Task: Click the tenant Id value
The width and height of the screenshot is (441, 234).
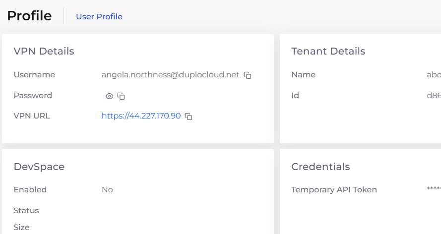Action: click(434, 96)
